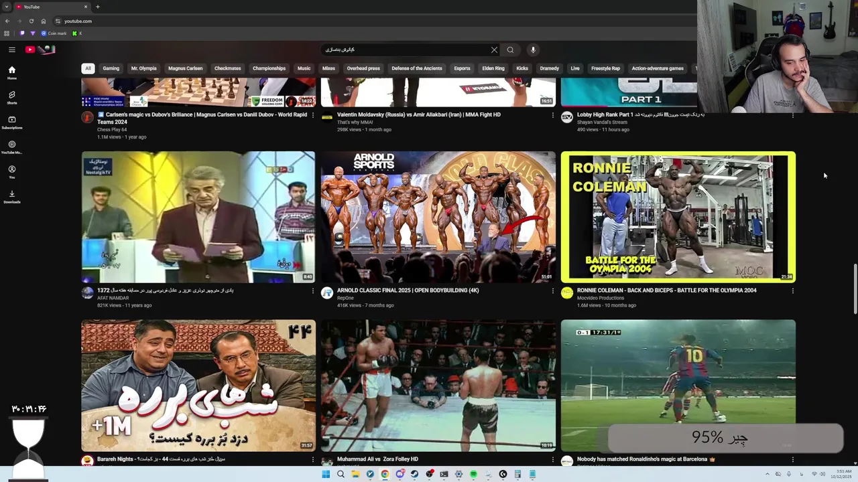Select the Action-adventure games filter chip
Screen dimensions: 858x482
tap(658, 68)
